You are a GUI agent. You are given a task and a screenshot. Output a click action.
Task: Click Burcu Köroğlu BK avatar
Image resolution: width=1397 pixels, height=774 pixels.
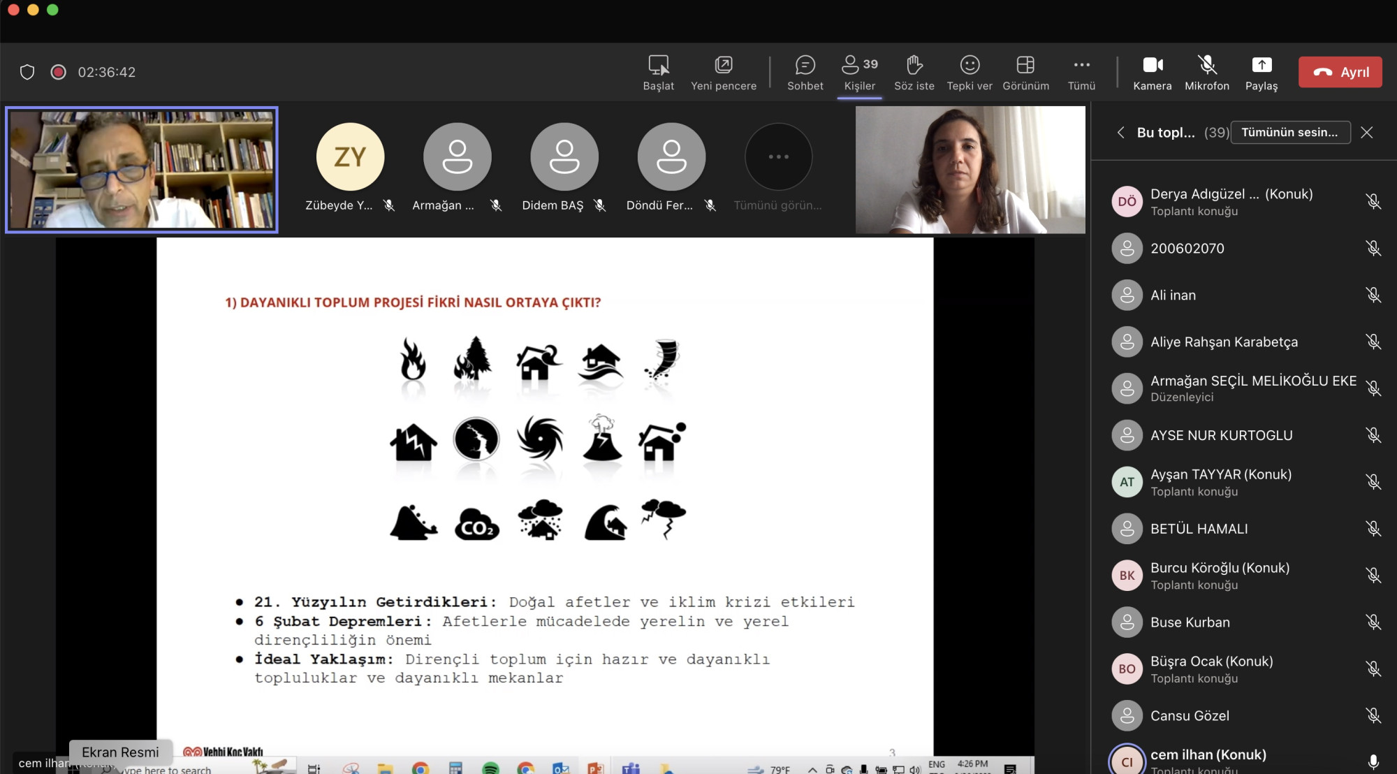1127,576
